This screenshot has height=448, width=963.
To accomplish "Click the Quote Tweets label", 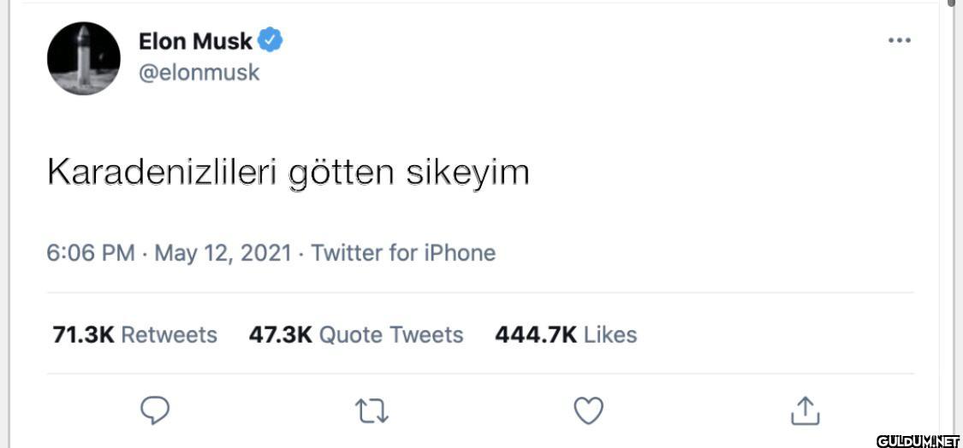I will (390, 334).
